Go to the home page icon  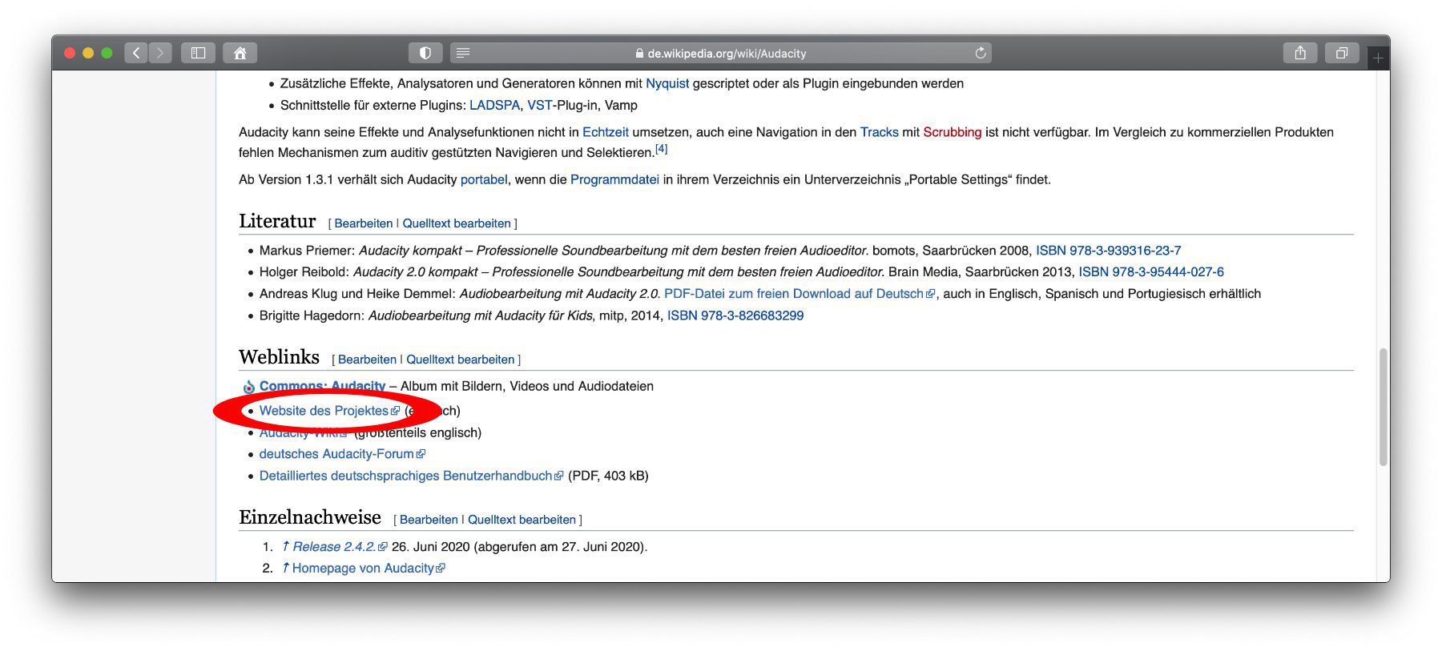coord(240,53)
